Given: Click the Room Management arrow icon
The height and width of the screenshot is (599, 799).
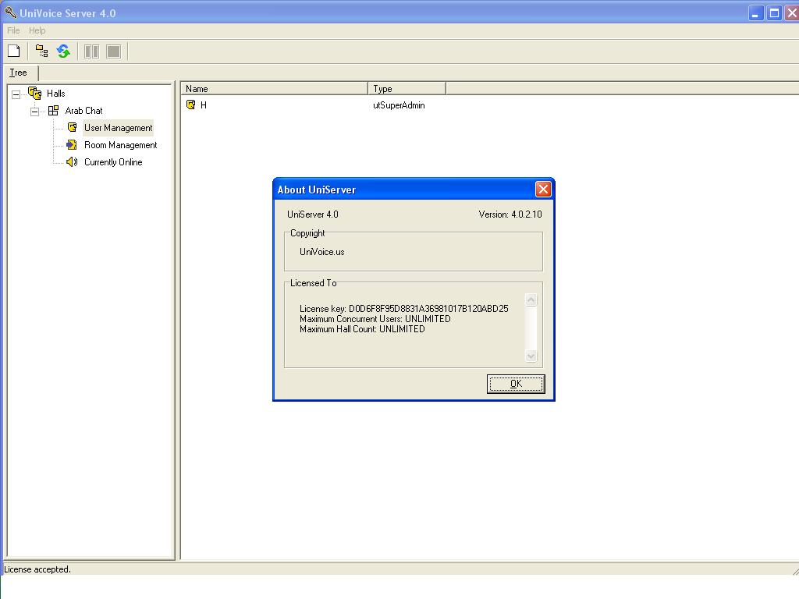Looking at the screenshot, I should click(72, 145).
